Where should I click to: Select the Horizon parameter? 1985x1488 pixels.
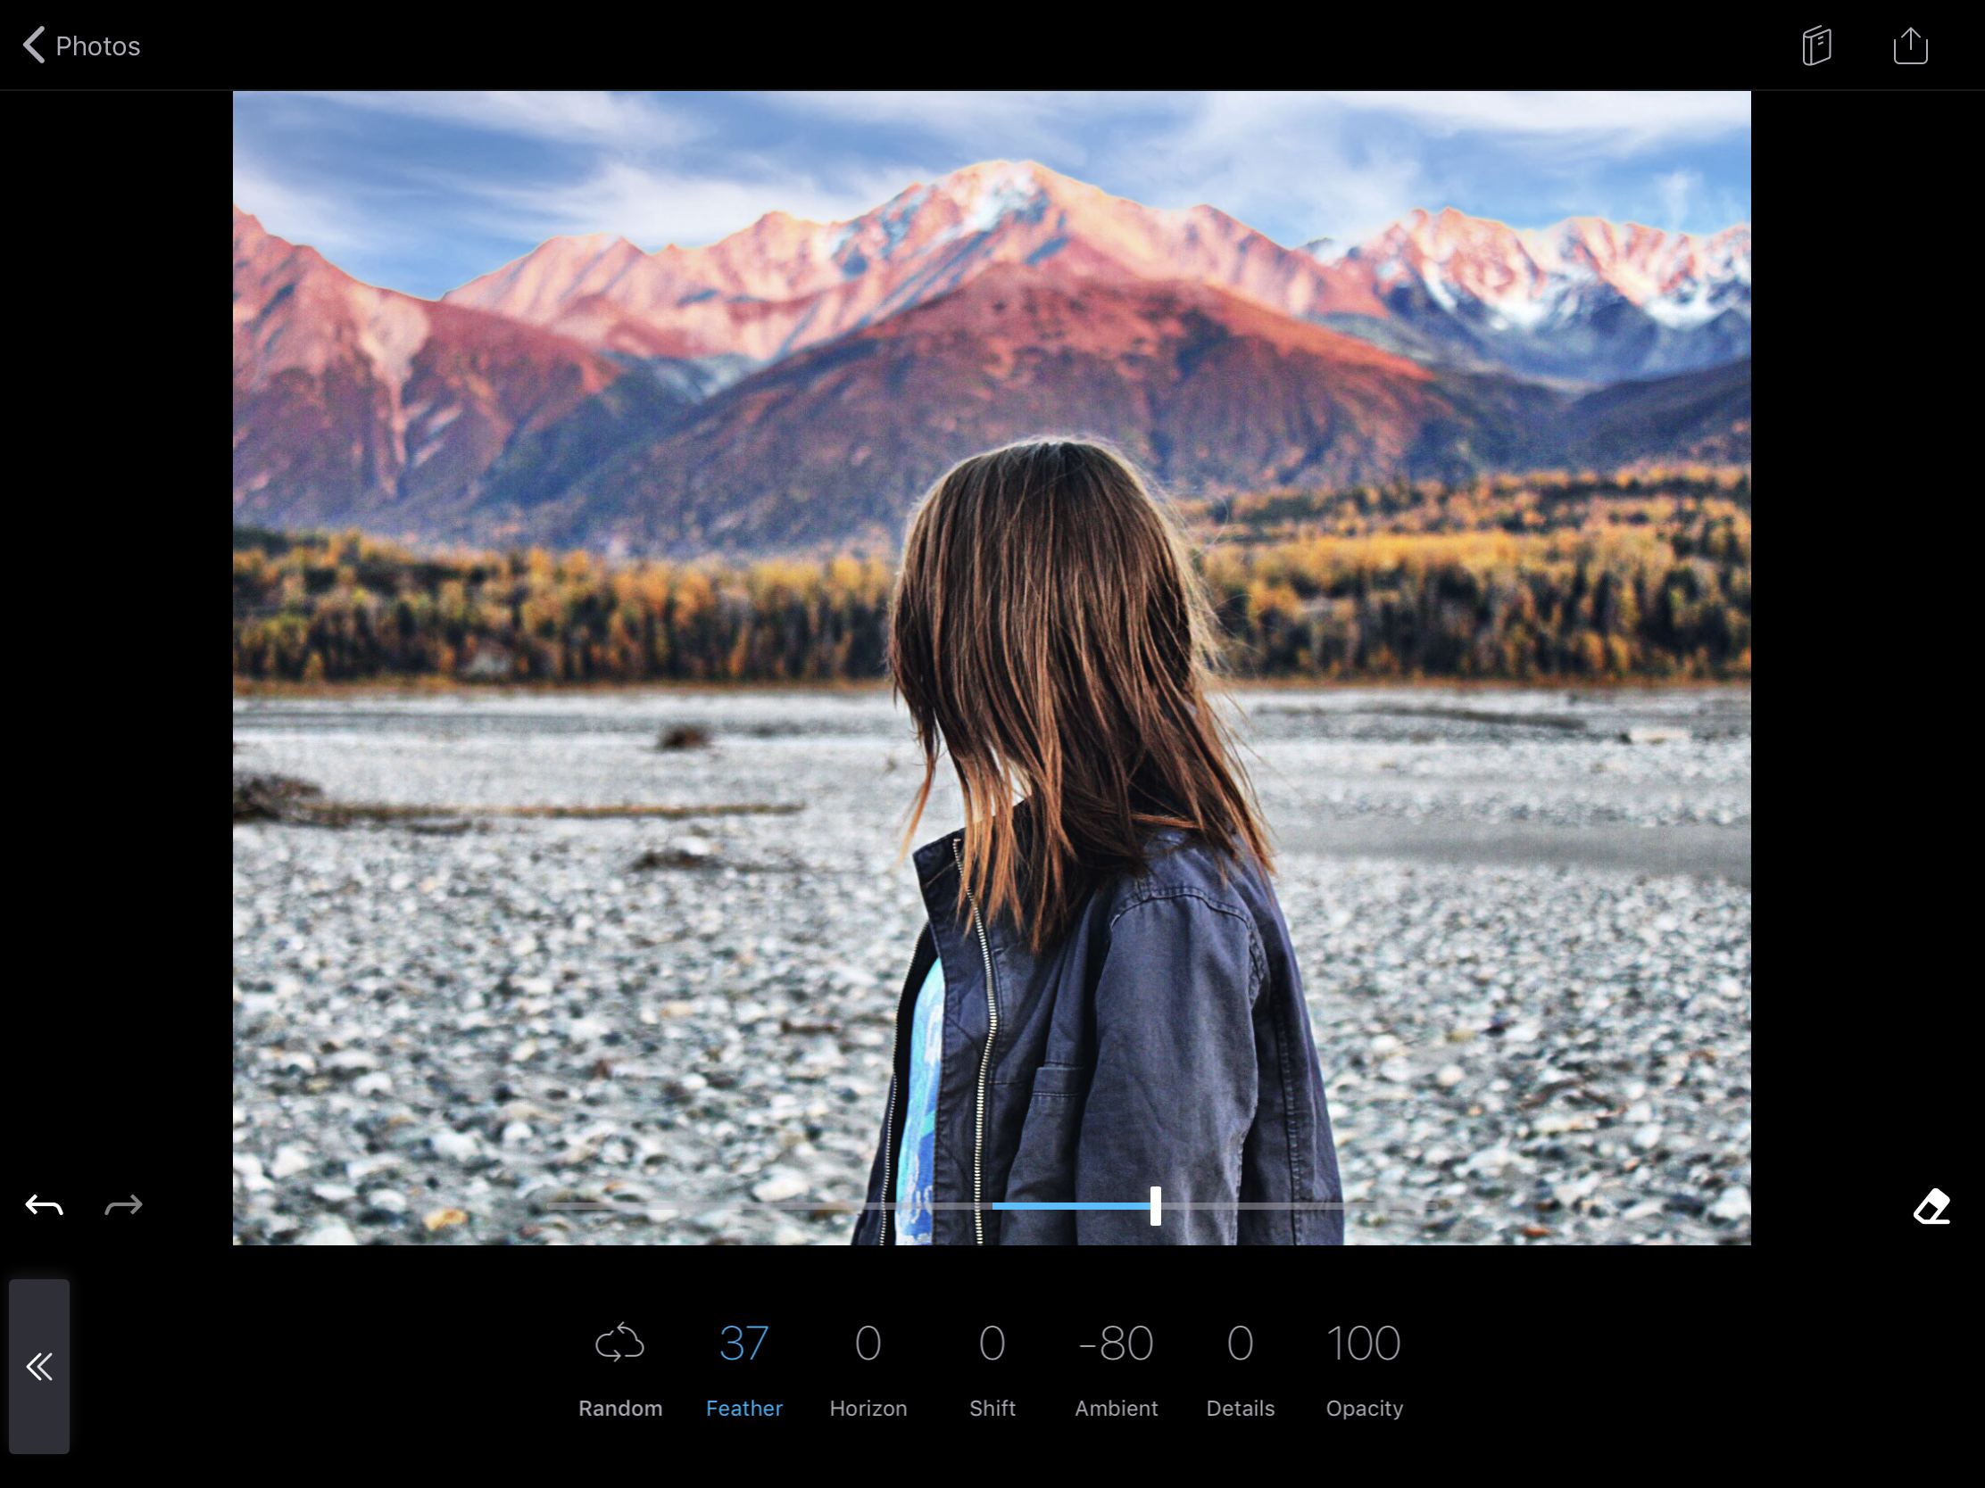[x=868, y=1408]
